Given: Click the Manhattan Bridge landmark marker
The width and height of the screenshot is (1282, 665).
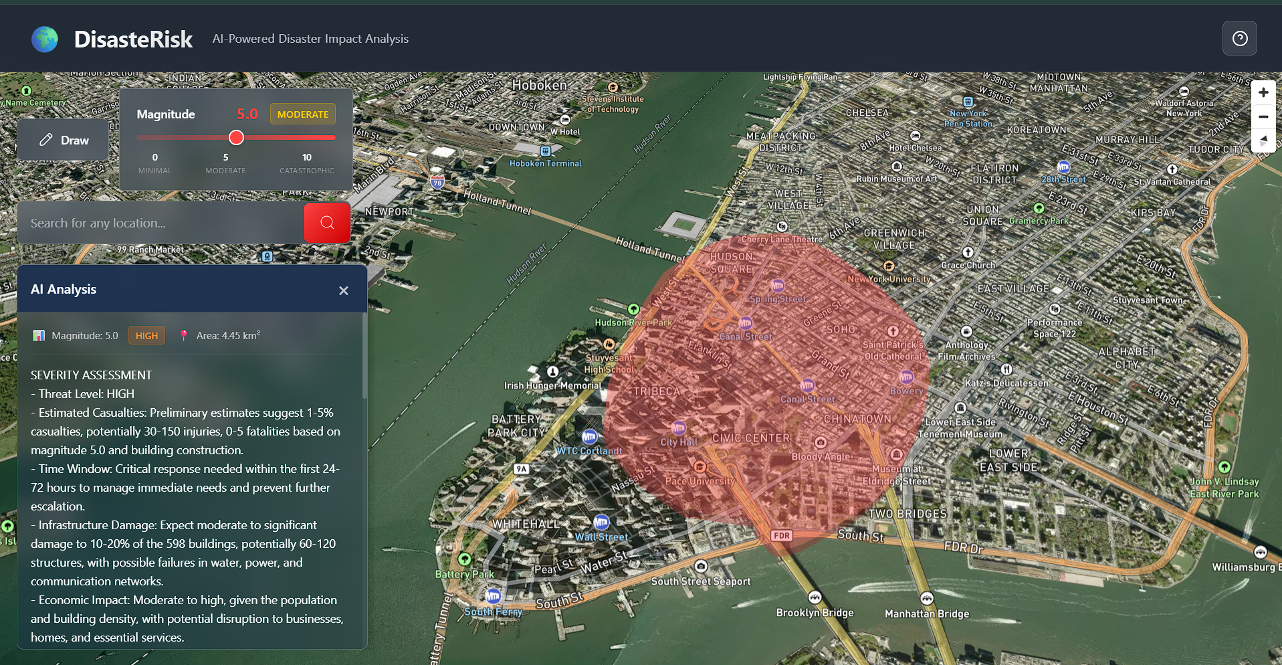Looking at the screenshot, I should [x=927, y=598].
